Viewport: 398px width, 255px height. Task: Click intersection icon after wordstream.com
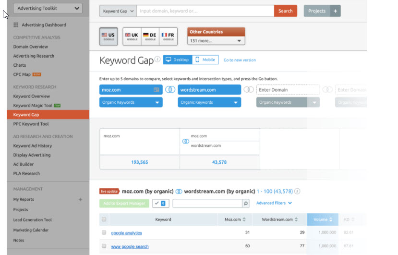[x=249, y=90]
